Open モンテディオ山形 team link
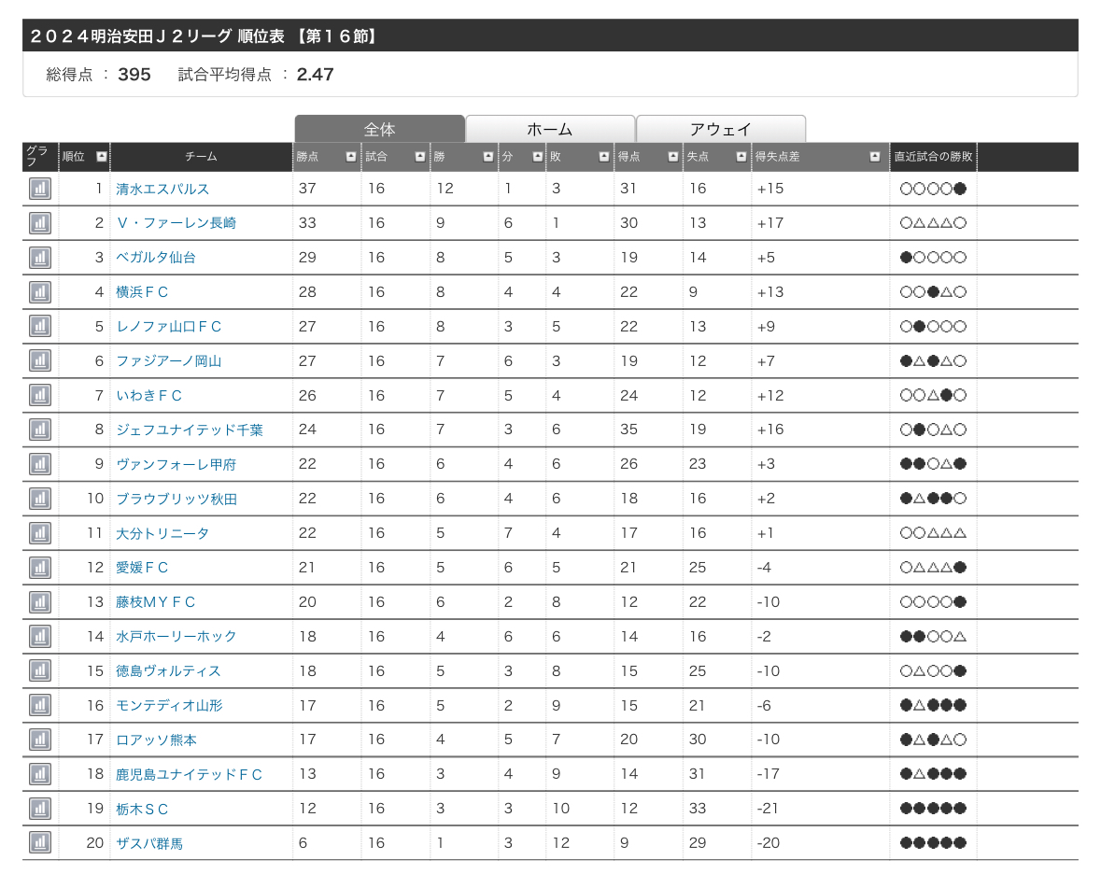Image resolution: width=1101 pixels, height=874 pixels. tap(169, 706)
